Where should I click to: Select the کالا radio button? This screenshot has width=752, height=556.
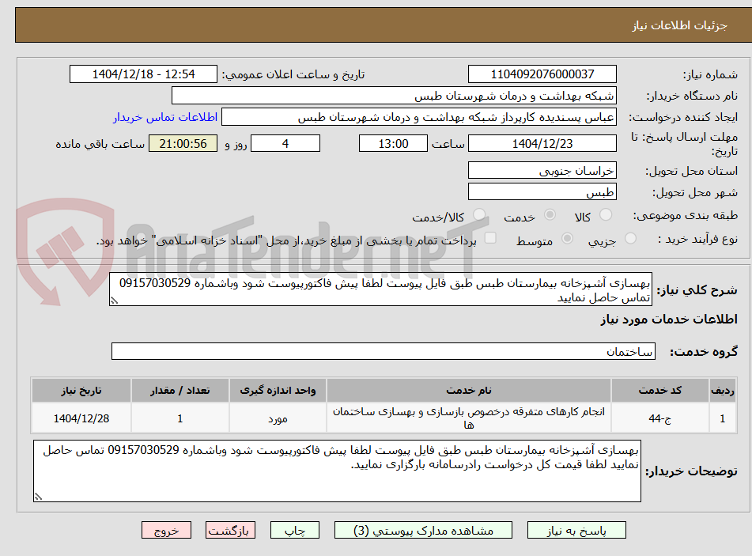click(606, 214)
